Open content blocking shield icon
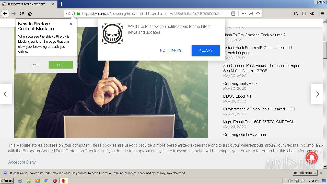 click(x=73, y=14)
